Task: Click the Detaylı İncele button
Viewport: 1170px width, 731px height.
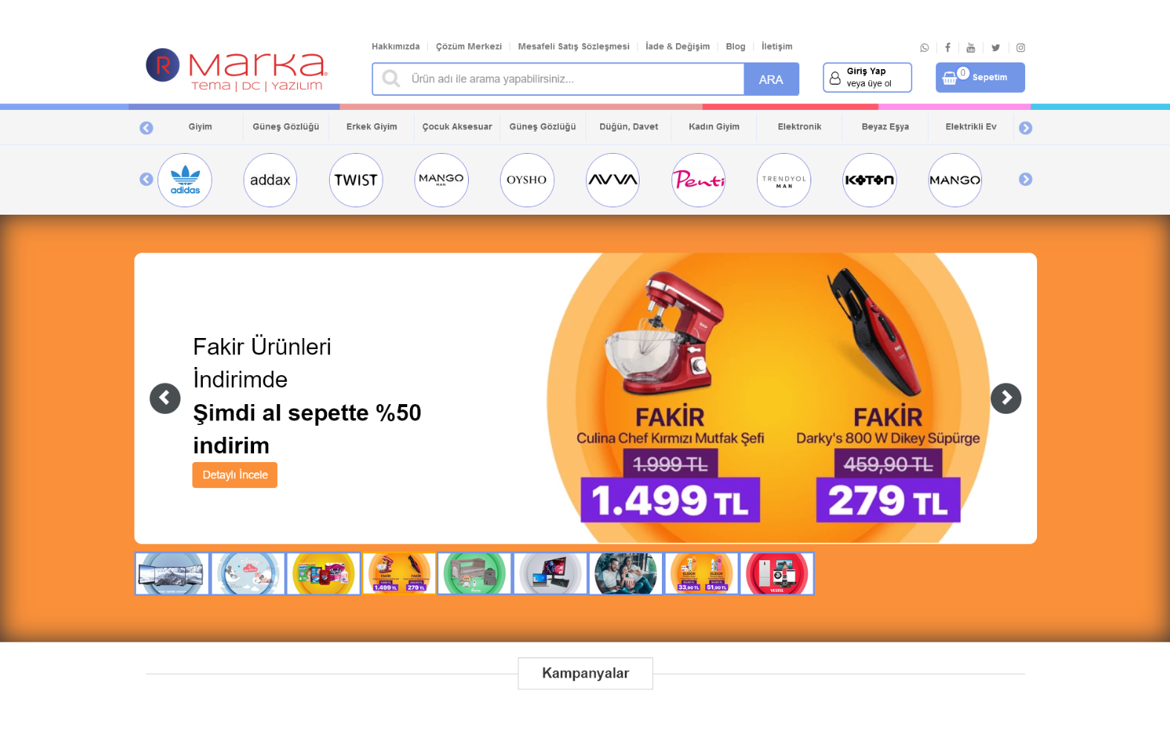Action: tap(235, 475)
